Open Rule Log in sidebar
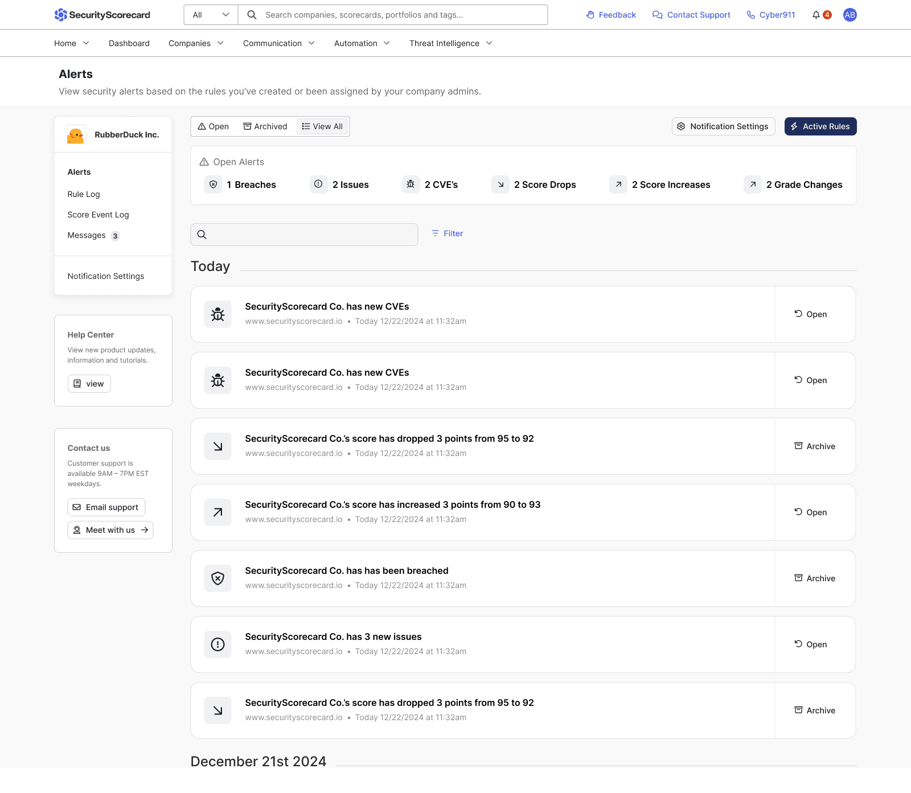 pyautogui.click(x=84, y=194)
